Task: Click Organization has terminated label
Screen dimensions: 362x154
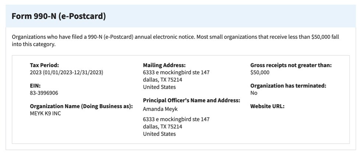Action: pyautogui.click(x=288, y=86)
